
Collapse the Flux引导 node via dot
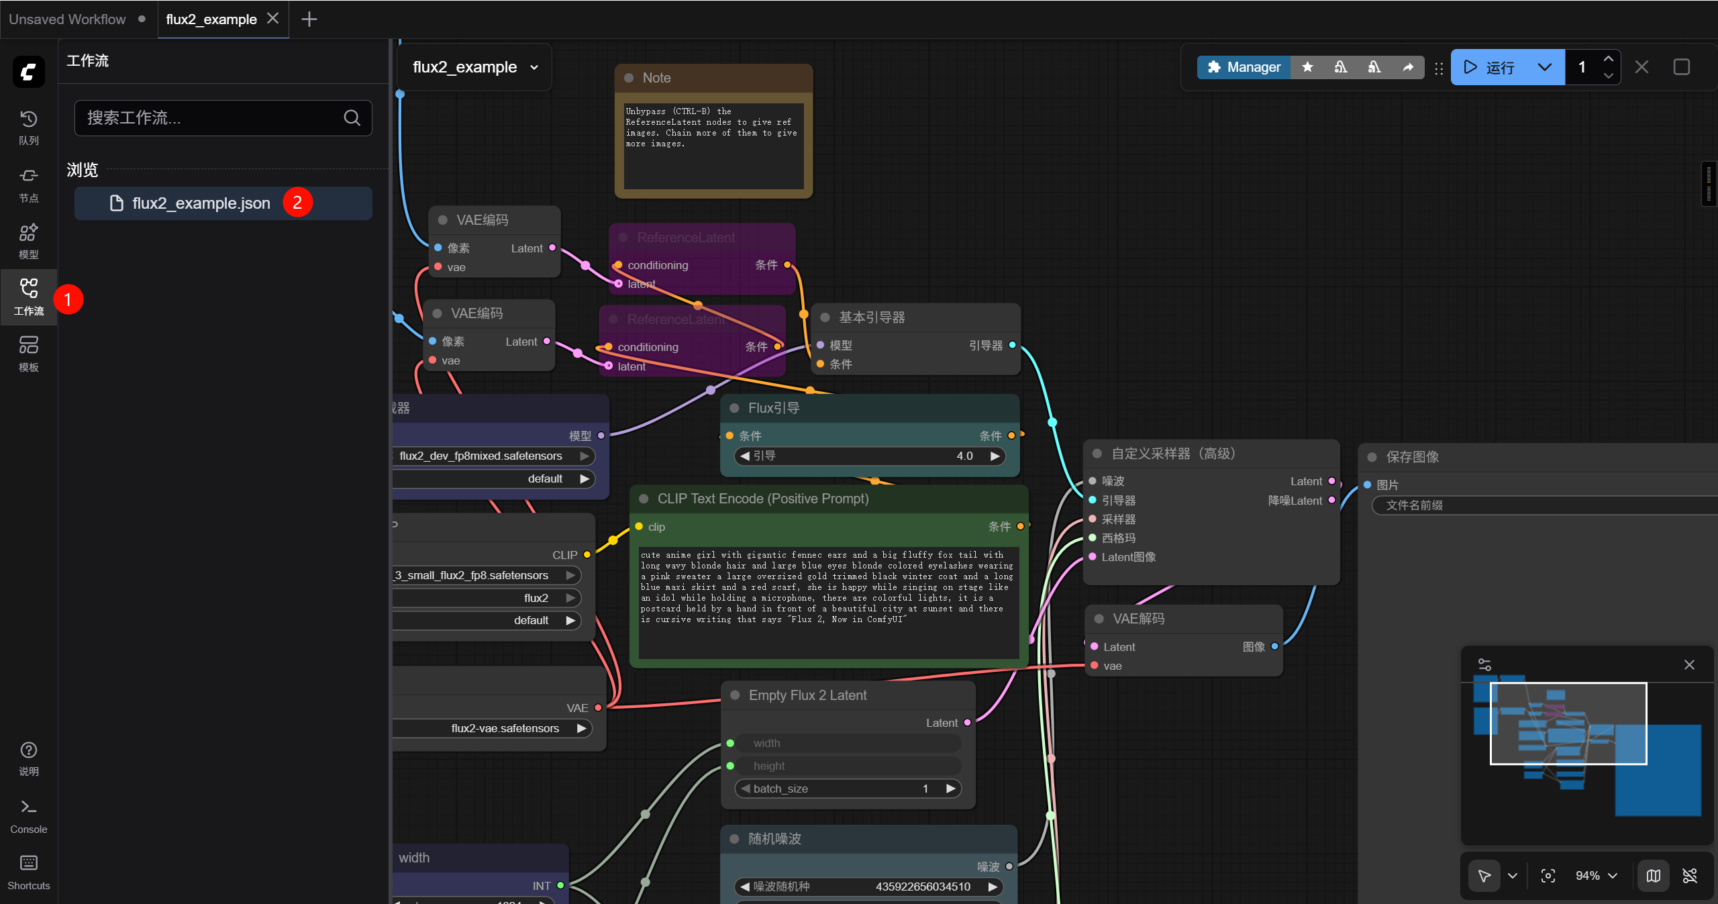coord(734,408)
